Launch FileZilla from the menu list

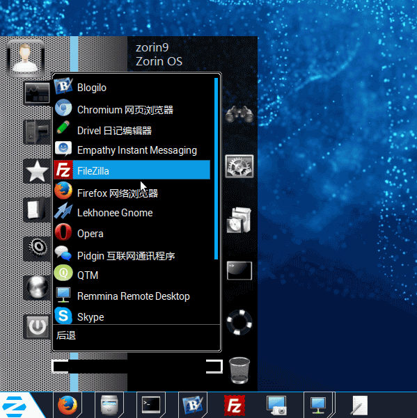(x=132, y=170)
